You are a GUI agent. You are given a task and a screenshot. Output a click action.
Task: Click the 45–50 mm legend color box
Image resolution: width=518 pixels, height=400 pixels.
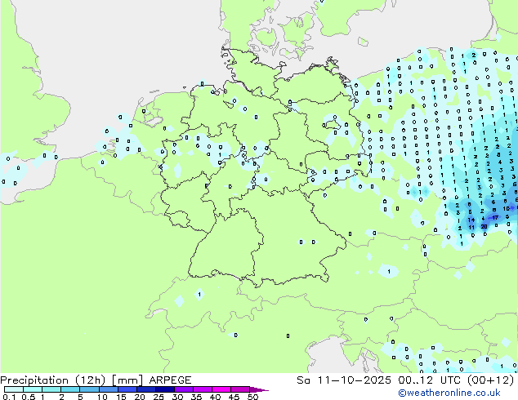(240, 389)
